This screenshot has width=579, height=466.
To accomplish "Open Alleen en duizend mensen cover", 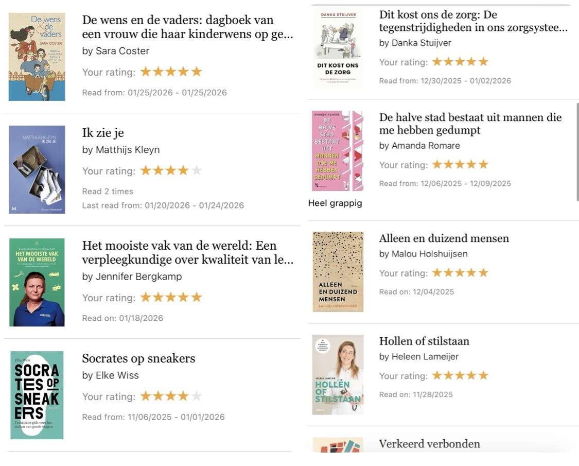I will tap(338, 272).
